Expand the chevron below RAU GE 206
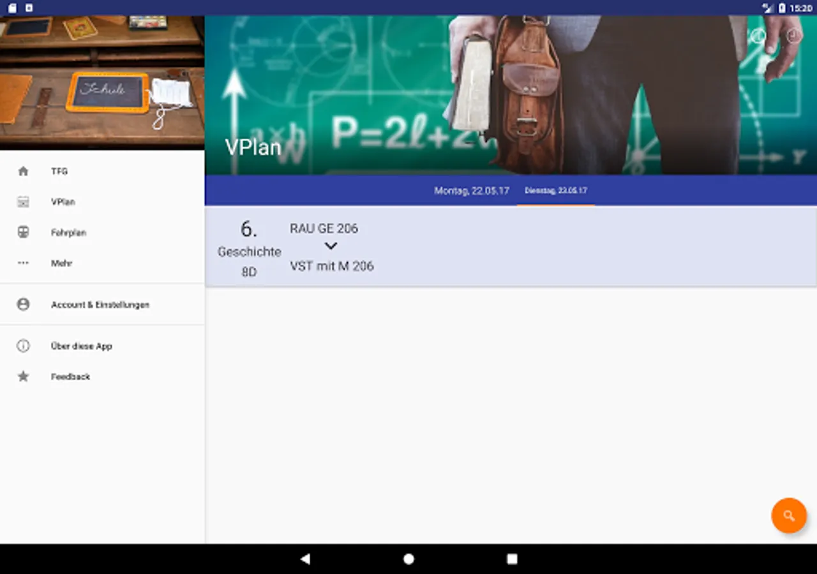Screen dimensions: 817x574 point(331,246)
